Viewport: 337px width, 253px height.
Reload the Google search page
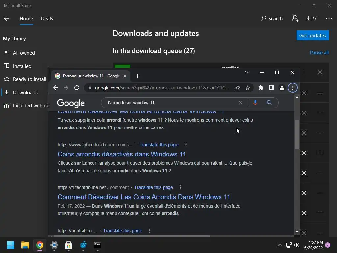[x=77, y=88]
